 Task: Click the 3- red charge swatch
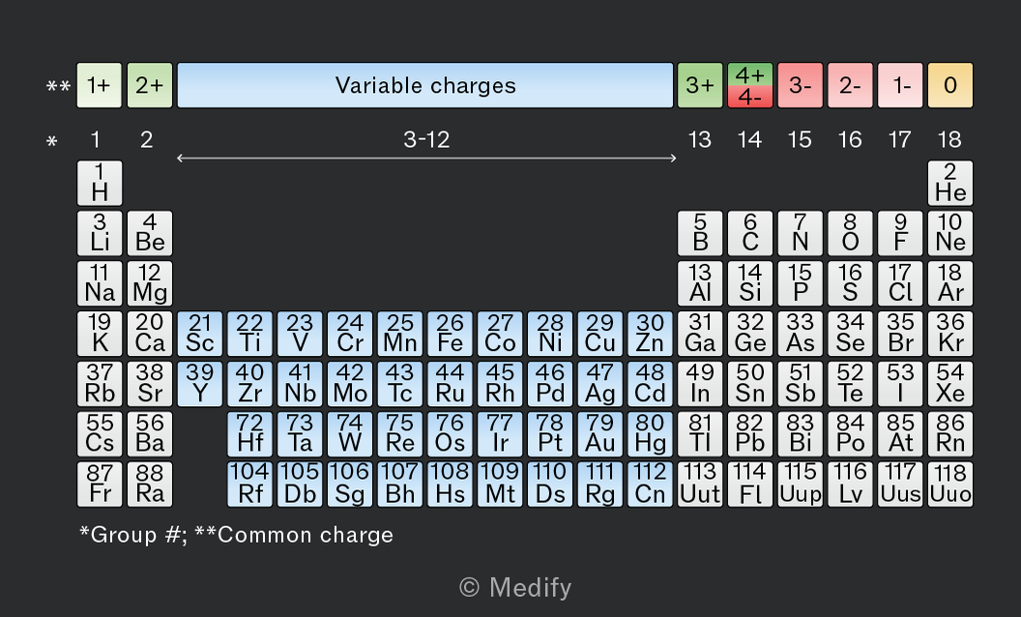coord(801,85)
